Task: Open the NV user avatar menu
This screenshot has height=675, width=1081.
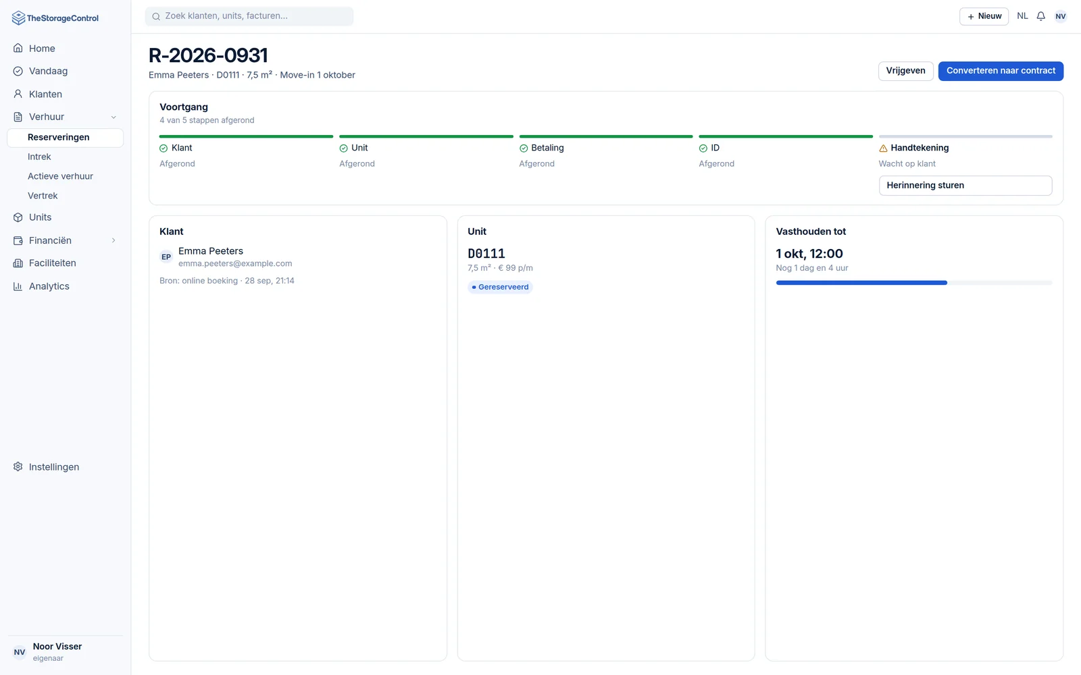Action: (x=1061, y=16)
